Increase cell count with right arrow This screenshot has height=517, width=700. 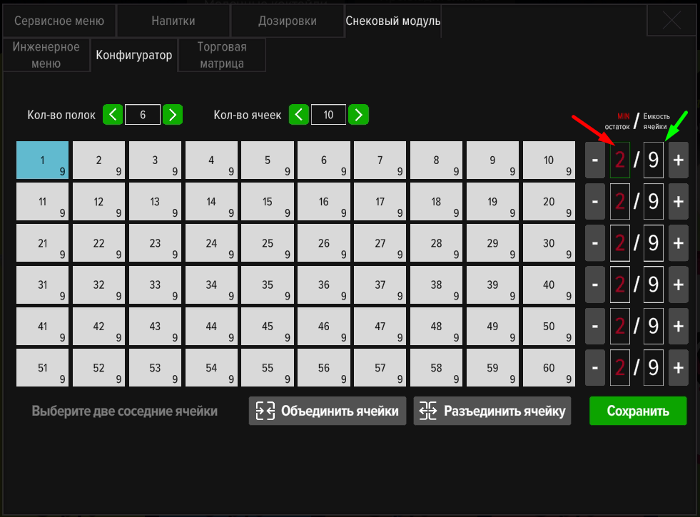coord(359,114)
